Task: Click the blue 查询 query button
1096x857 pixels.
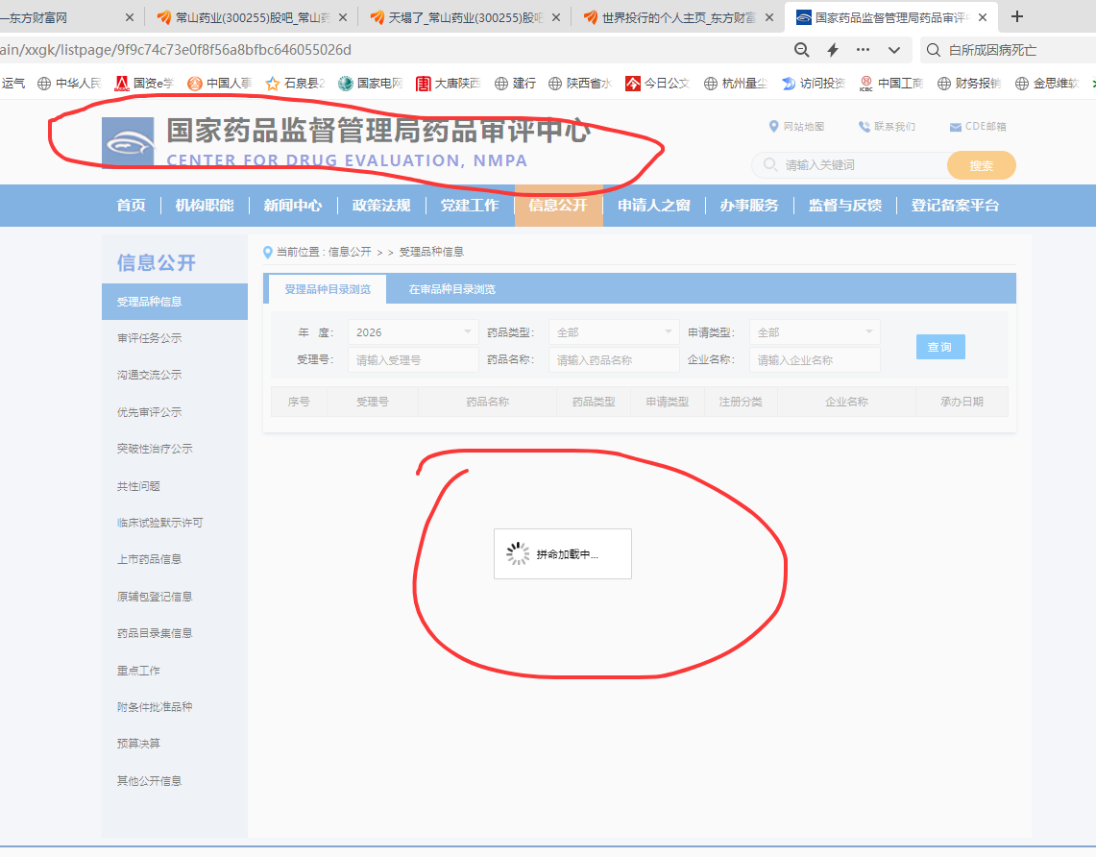Action: pyautogui.click(x=940, y=347)
